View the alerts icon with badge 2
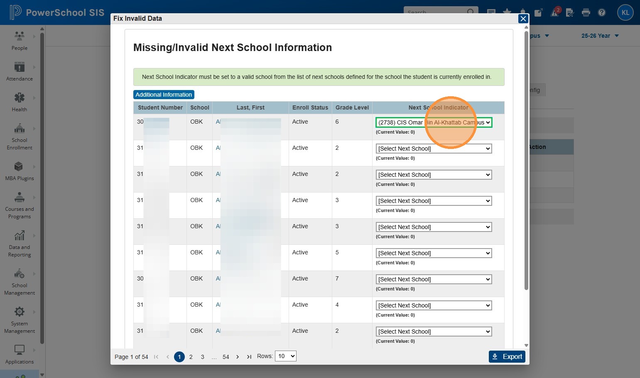The height and width of the screenshot is (378, 640). coord(555,12)
